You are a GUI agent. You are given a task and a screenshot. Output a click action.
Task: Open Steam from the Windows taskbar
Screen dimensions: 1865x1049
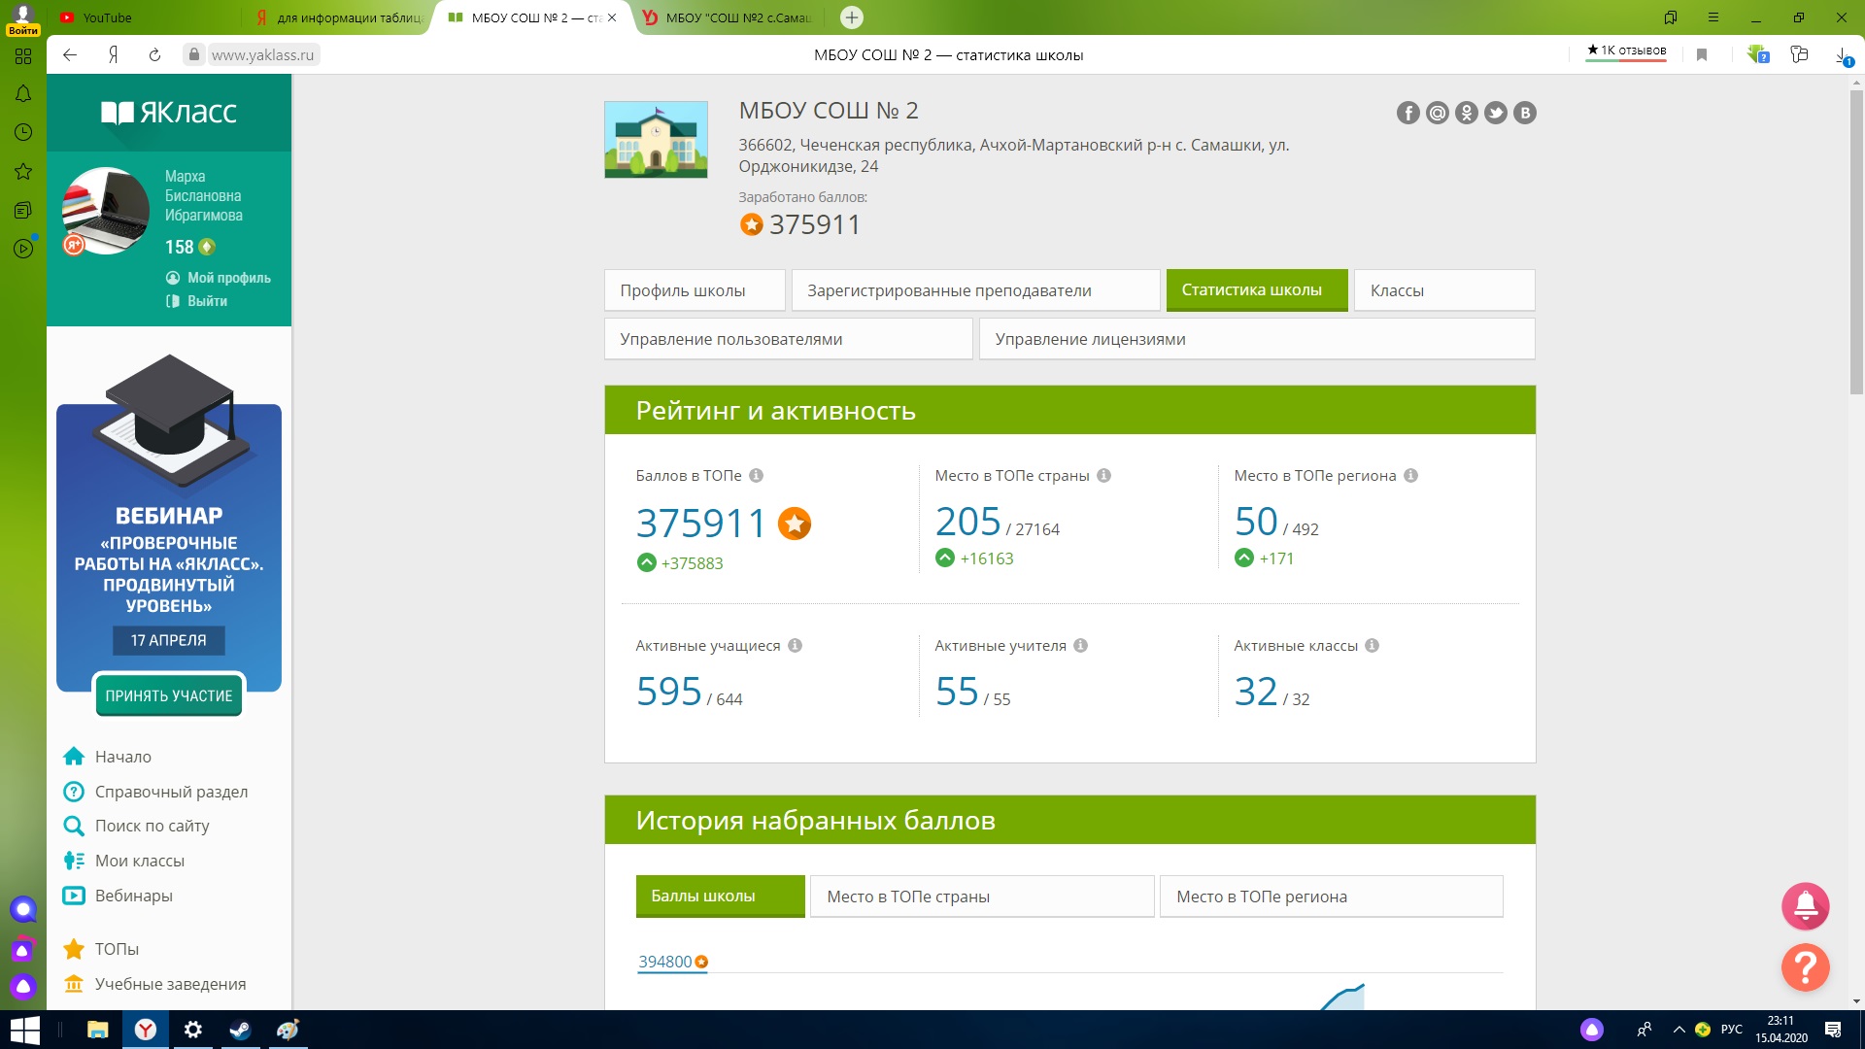click(x=240, y=1030)
